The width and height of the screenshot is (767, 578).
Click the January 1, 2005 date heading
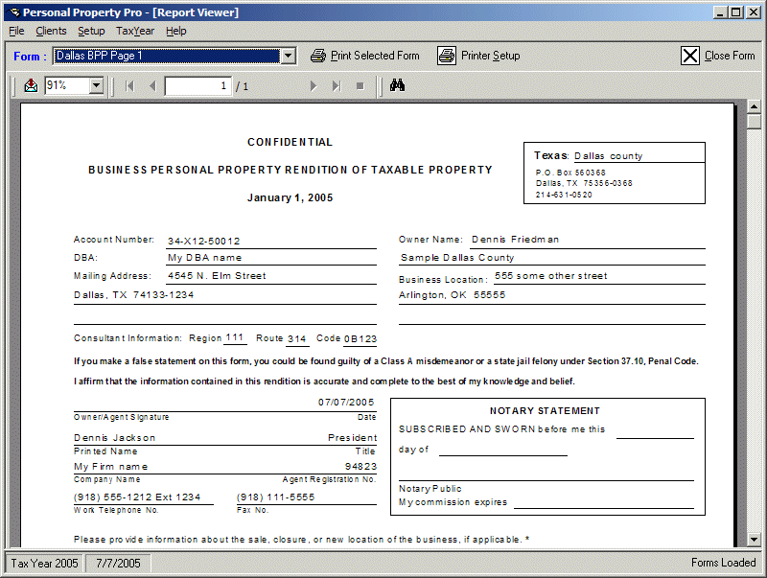coord(291,197)
